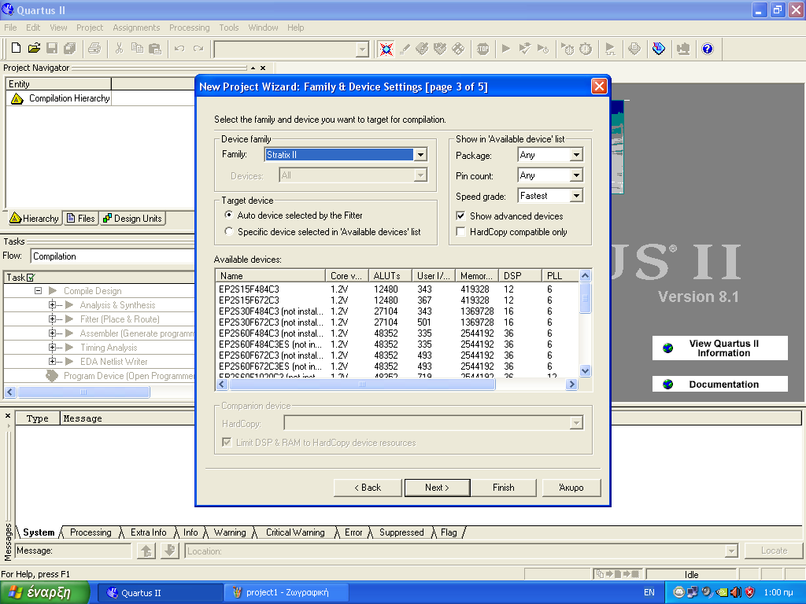The height and width of the screenshot is (604, 806).
Task: Open Settings via the red-cross toolbar icon
Action: pos(386,49)
